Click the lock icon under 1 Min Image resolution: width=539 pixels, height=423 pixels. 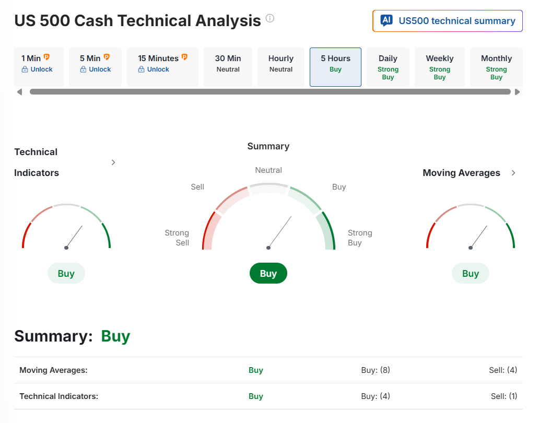25,69
